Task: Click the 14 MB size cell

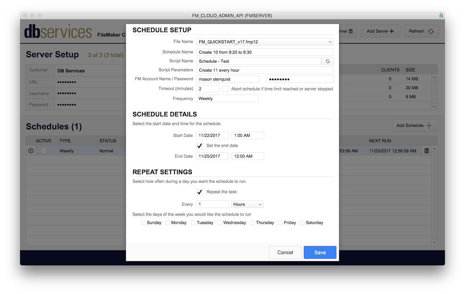Action: (x=412, y=79)
